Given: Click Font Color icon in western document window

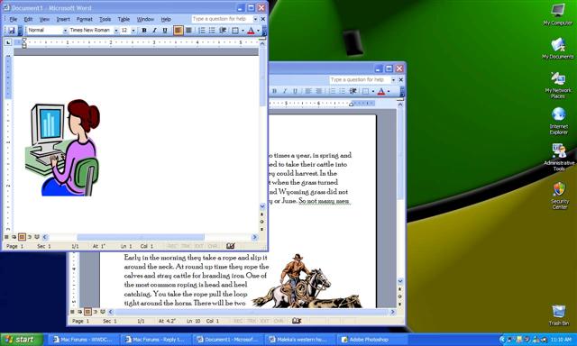Looking at the screenshot, I should point(381,91).
